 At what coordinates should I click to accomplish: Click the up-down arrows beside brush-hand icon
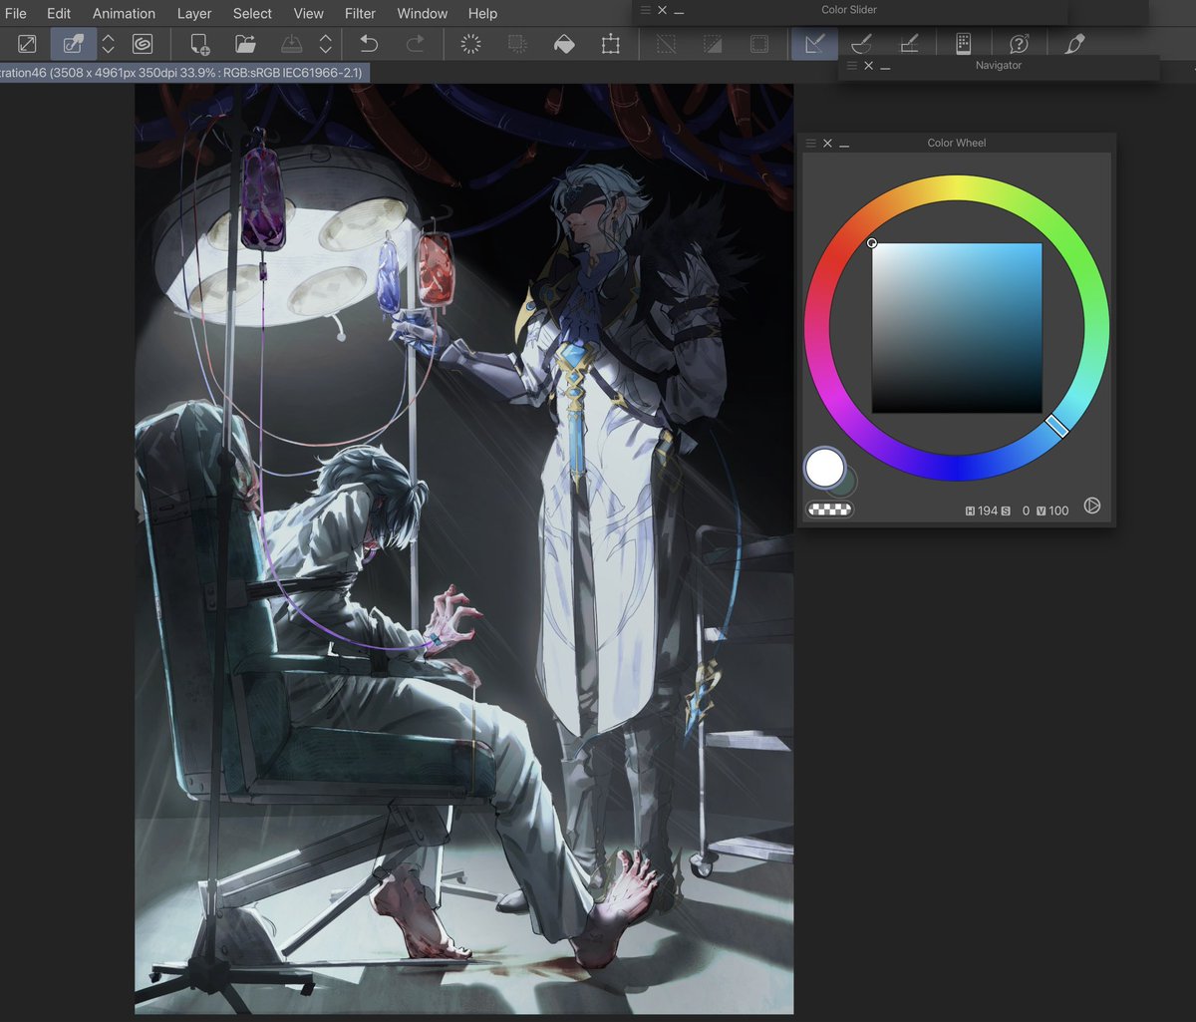coord(109,44)
